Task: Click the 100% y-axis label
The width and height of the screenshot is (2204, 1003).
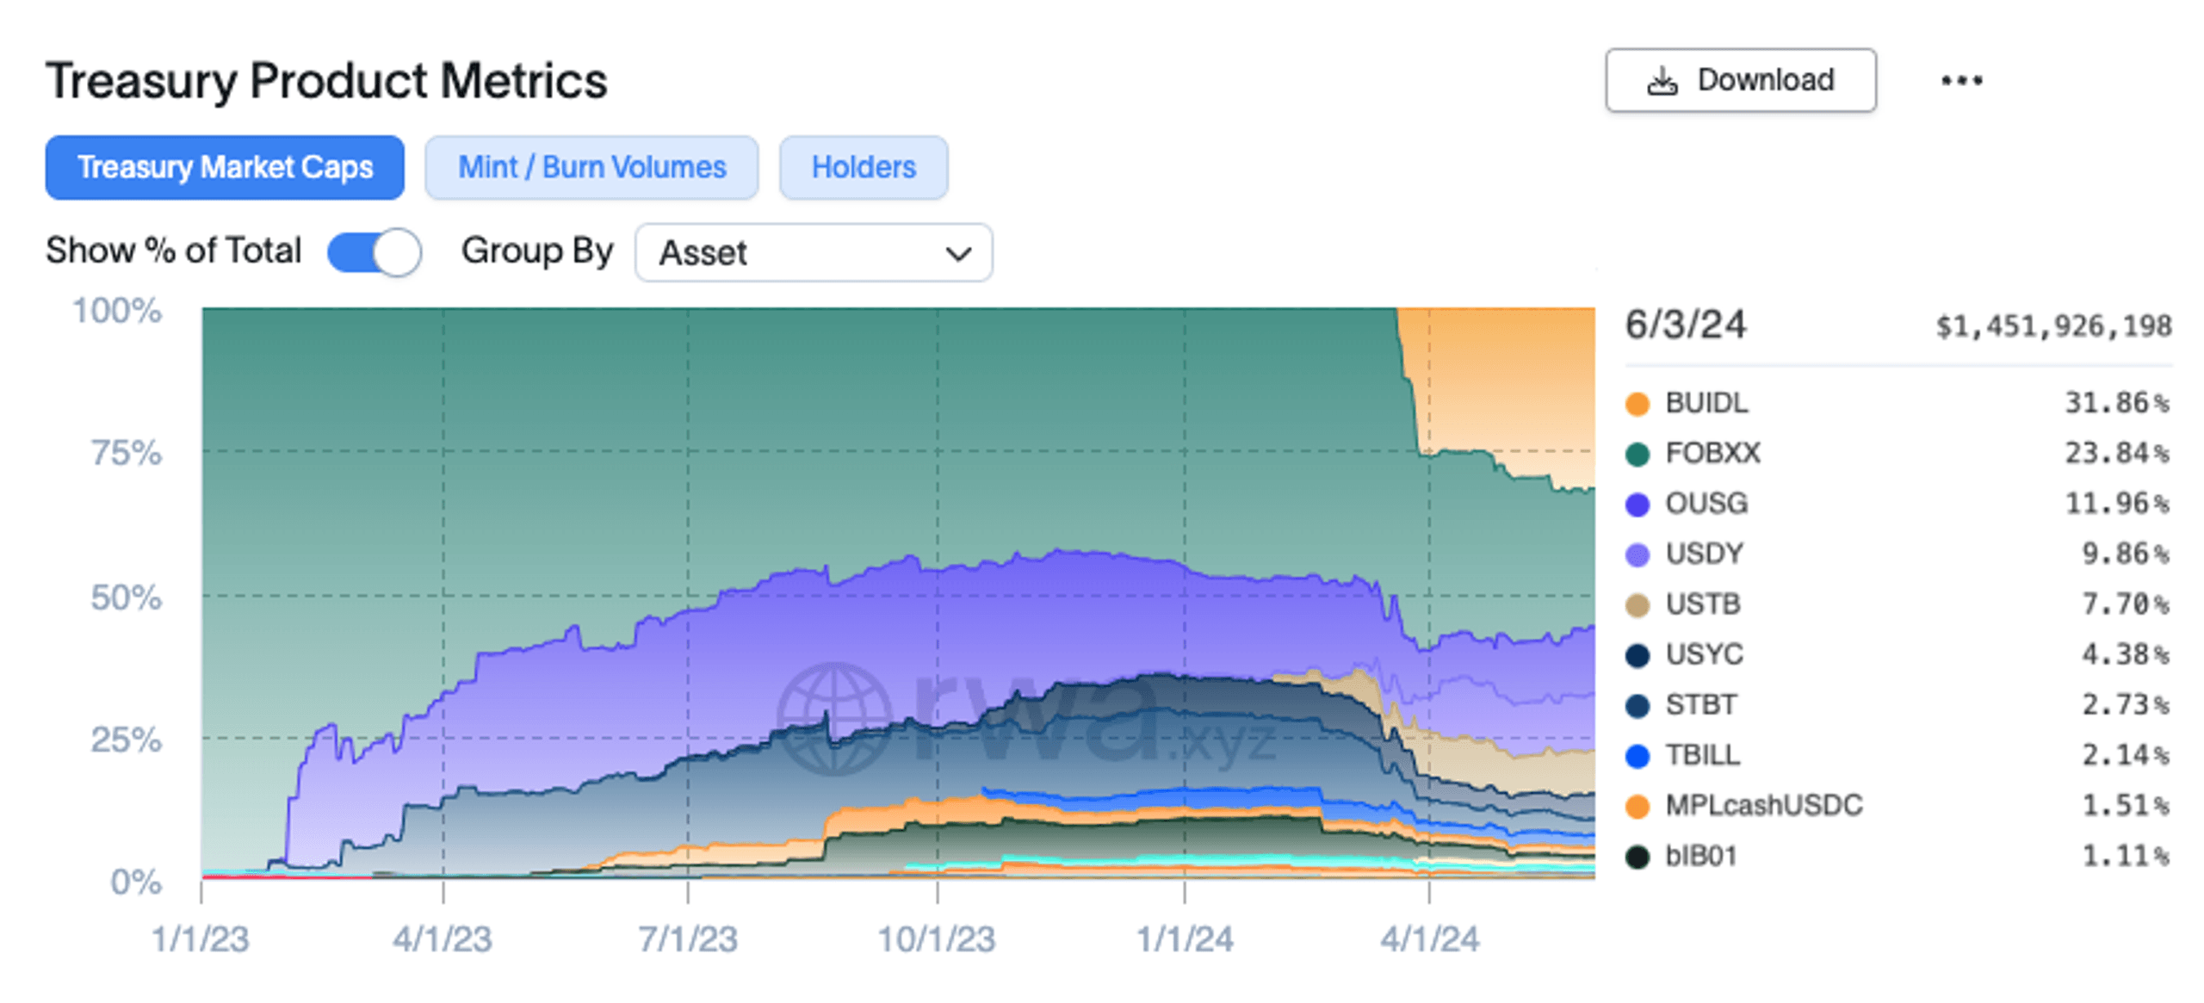Action: tap(117, 310)
